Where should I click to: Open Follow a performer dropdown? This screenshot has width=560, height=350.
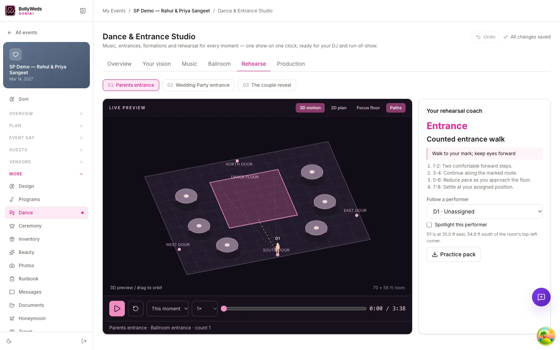point(485,212)
